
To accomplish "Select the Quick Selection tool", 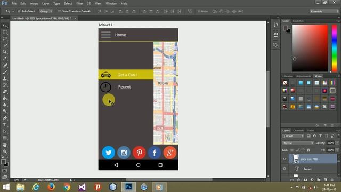I will [5, 45].
